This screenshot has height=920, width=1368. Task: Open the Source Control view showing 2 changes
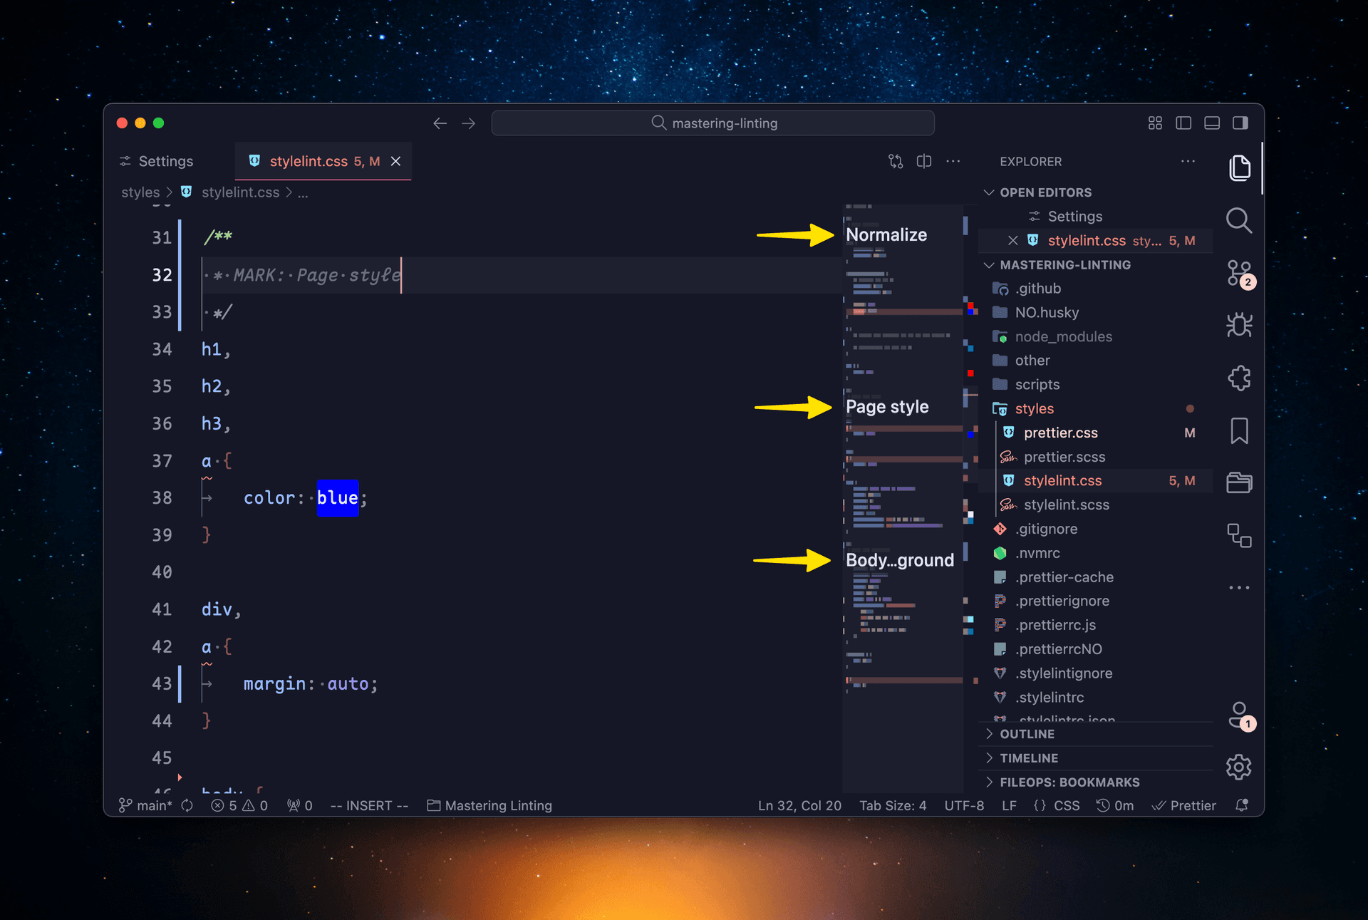coord(1239,274)
